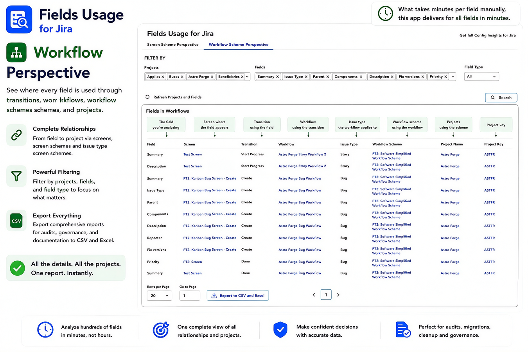Remove the Parent field chip
This screenshot has width=528, height=352.
click(327, 77)
